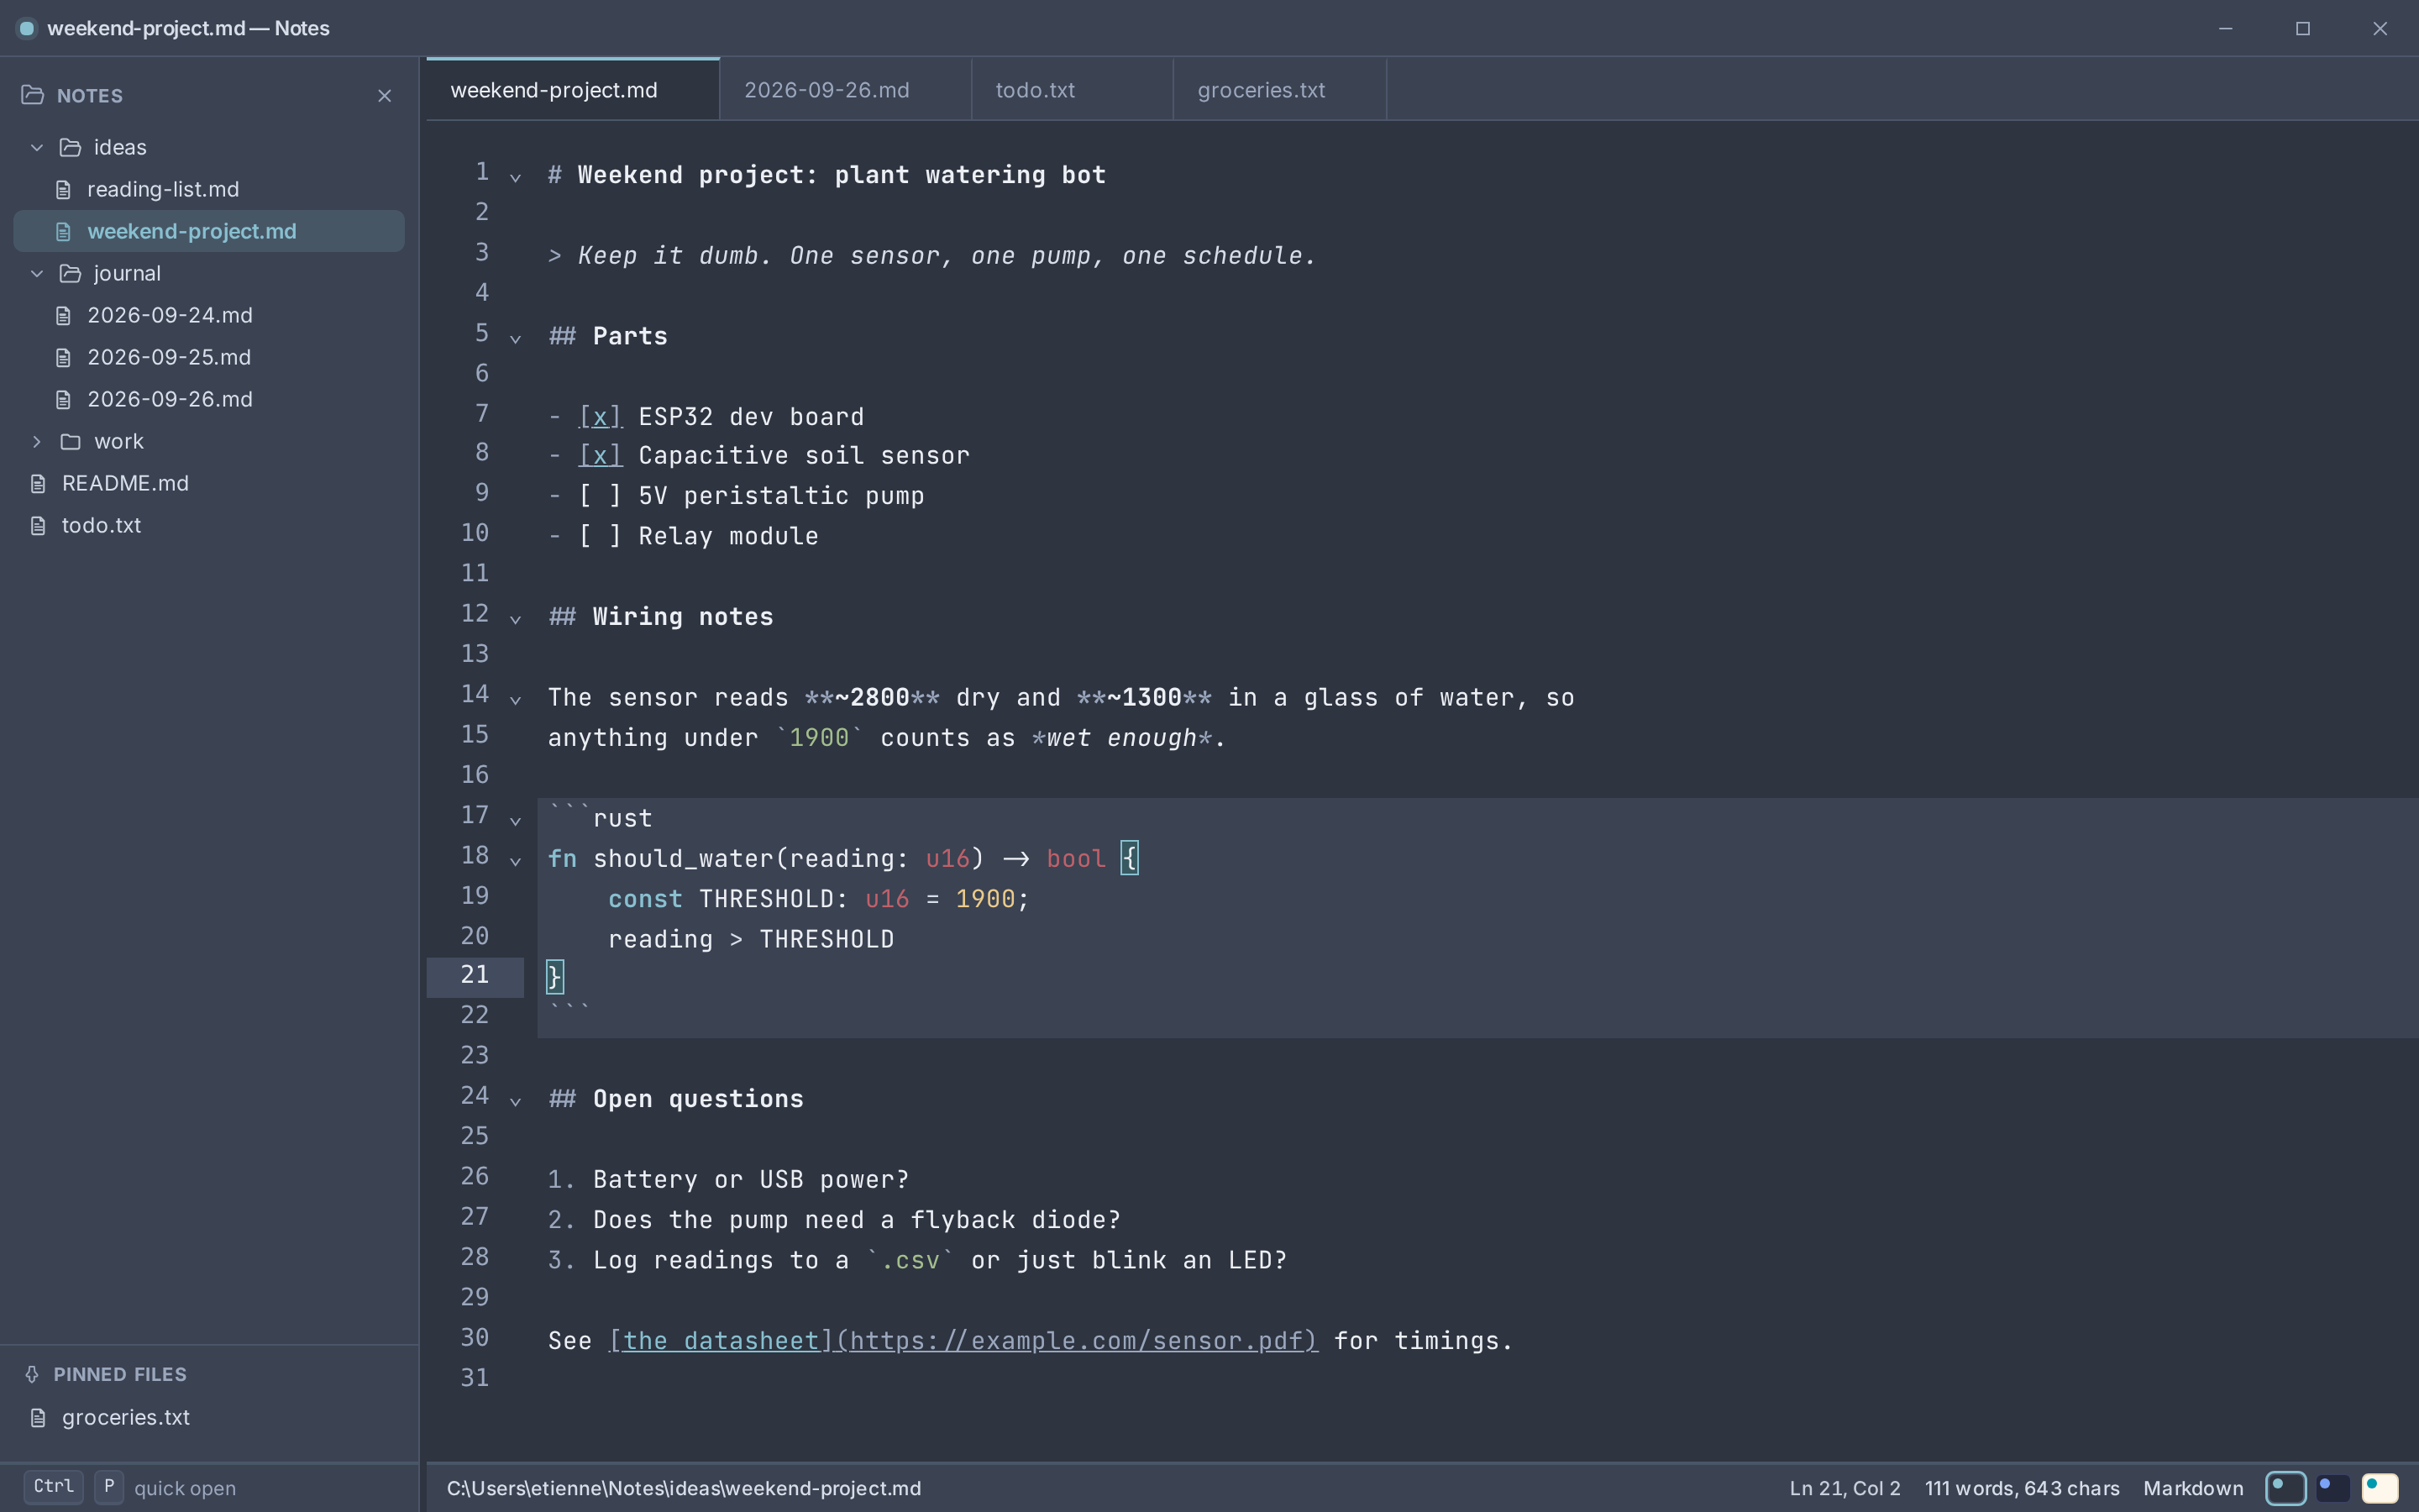This screenshot has width=2419, height=1512.
Task: Click the NOTES sidebar heading text
Action: coord(90,96)
